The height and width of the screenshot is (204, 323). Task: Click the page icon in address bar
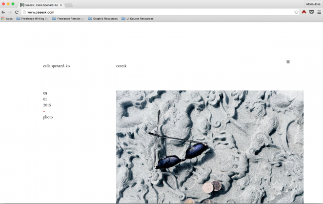(24, 12)
